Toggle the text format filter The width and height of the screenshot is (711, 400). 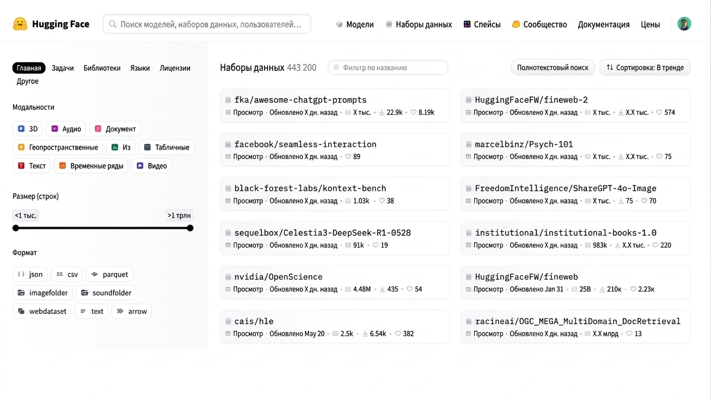[92, 311]
